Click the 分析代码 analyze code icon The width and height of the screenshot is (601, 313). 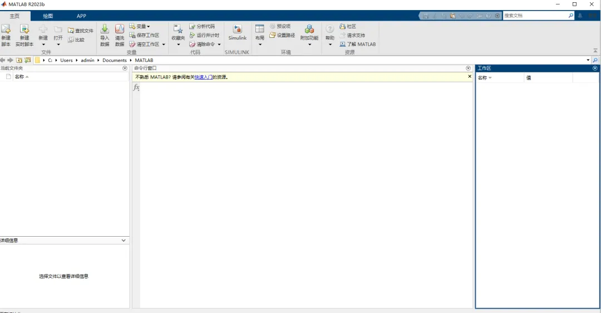[193, 26]
